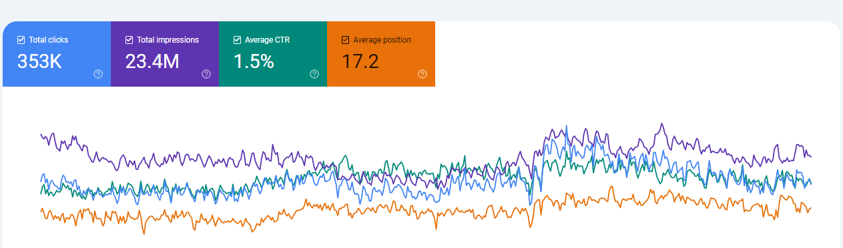Image resolution: width=843 pixels, height=248 pixels.
Task: Toggle the Average position checkbox
Action: 345,40
